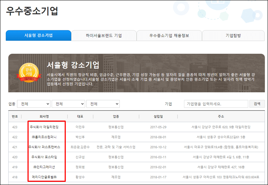Viewport: 268px width, 185px height.
Task: Switch to the 서울형 강소기업 tab
Action: (38, 35)
